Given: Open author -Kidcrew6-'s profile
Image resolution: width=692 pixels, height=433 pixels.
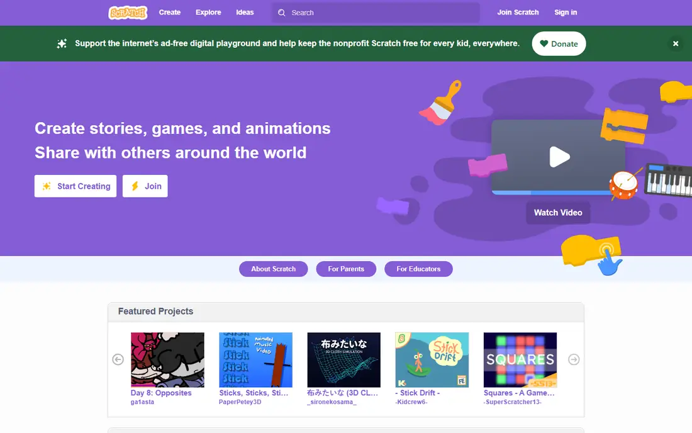Looking at the screenshot, I should (411, 402).
